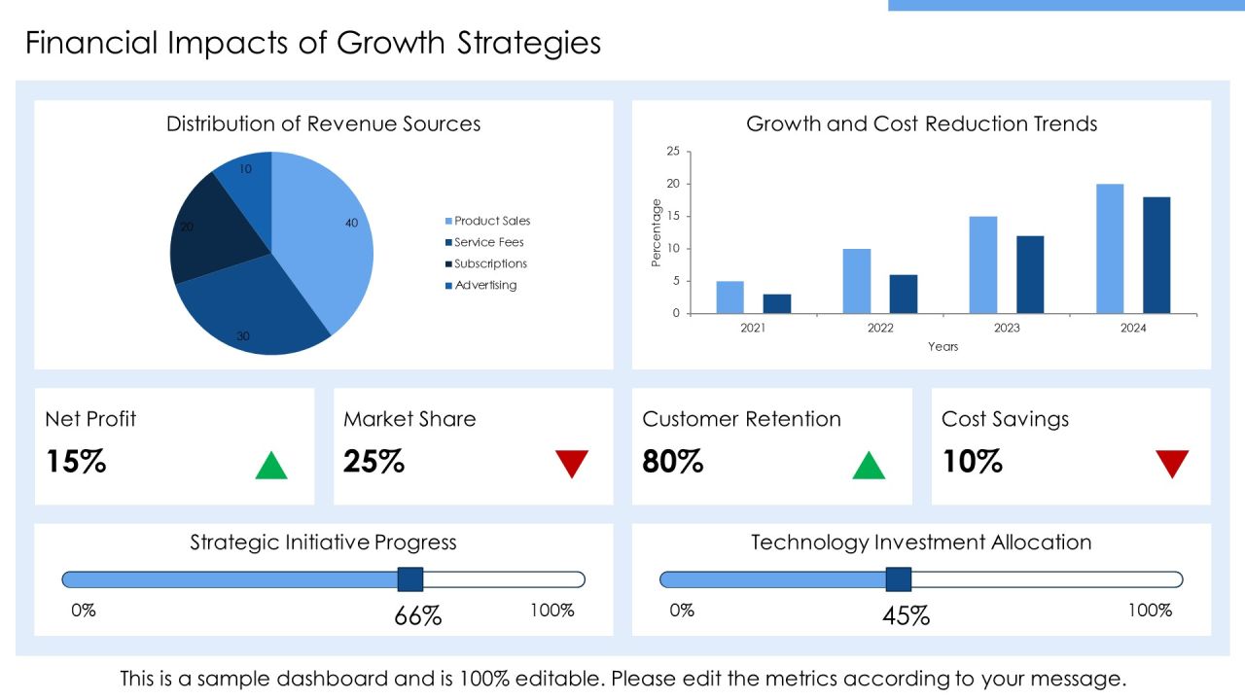This screenshot has width=1245, height=700.
Task: Click the Financial Impacts of Growth Strategies heading
Action: [313, 44]
